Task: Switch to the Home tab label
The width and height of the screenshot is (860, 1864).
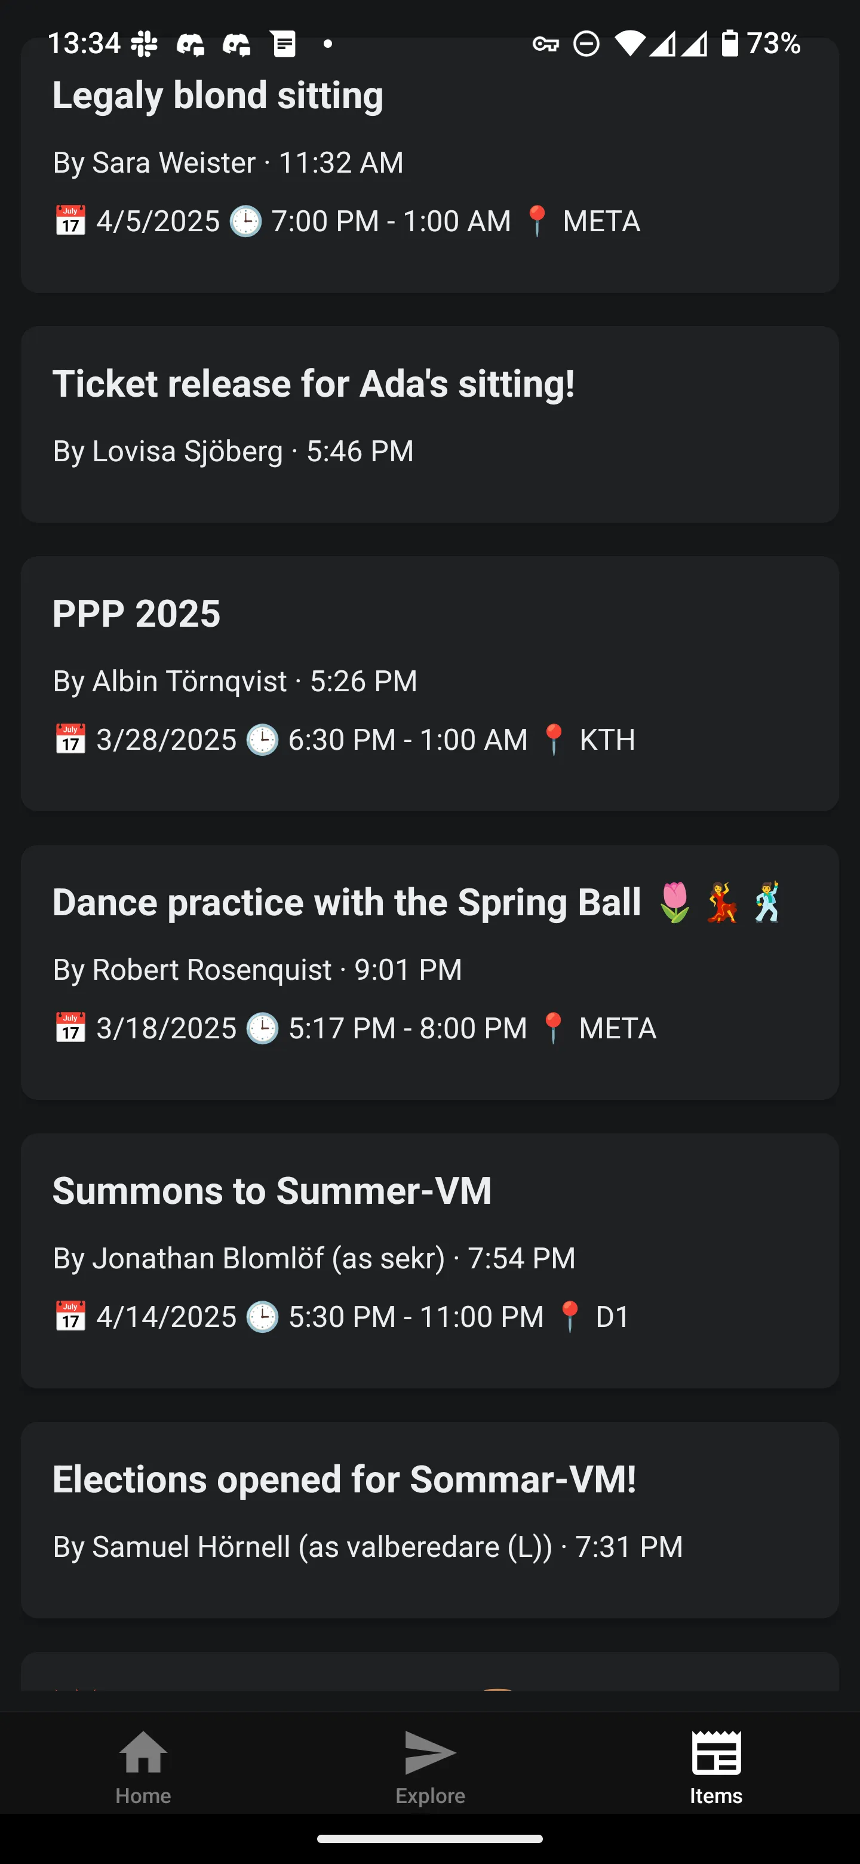Action: click(143, 1795)
